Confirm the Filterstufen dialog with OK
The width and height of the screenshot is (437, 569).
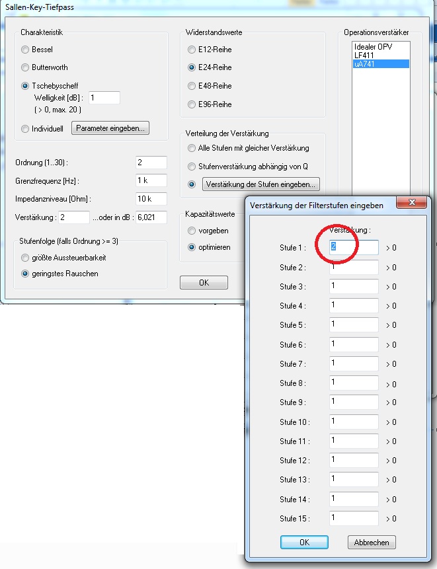(304, 542)
